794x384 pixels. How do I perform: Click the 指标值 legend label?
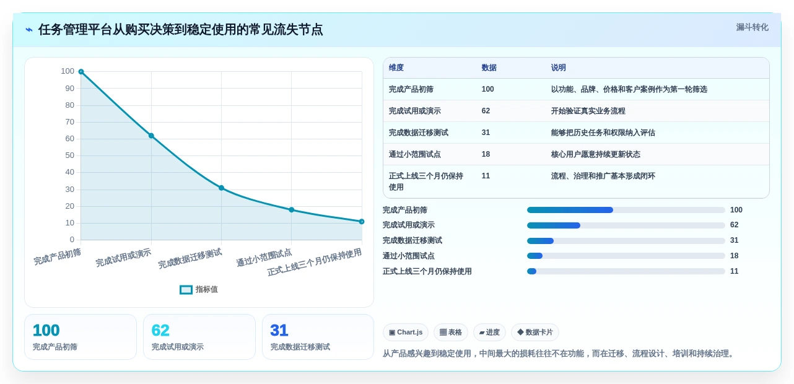pos(207,289)
